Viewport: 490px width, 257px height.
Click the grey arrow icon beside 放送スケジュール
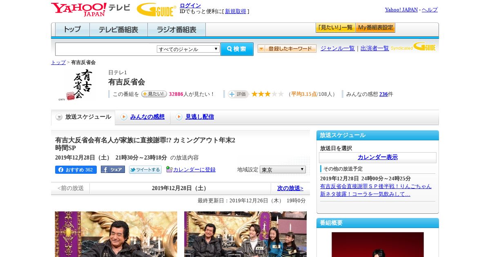tap(59, 117)
